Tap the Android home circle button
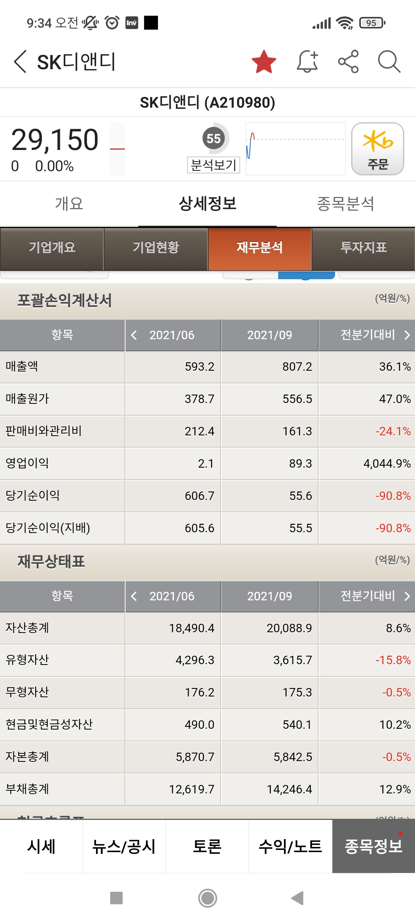 point(207,898)
